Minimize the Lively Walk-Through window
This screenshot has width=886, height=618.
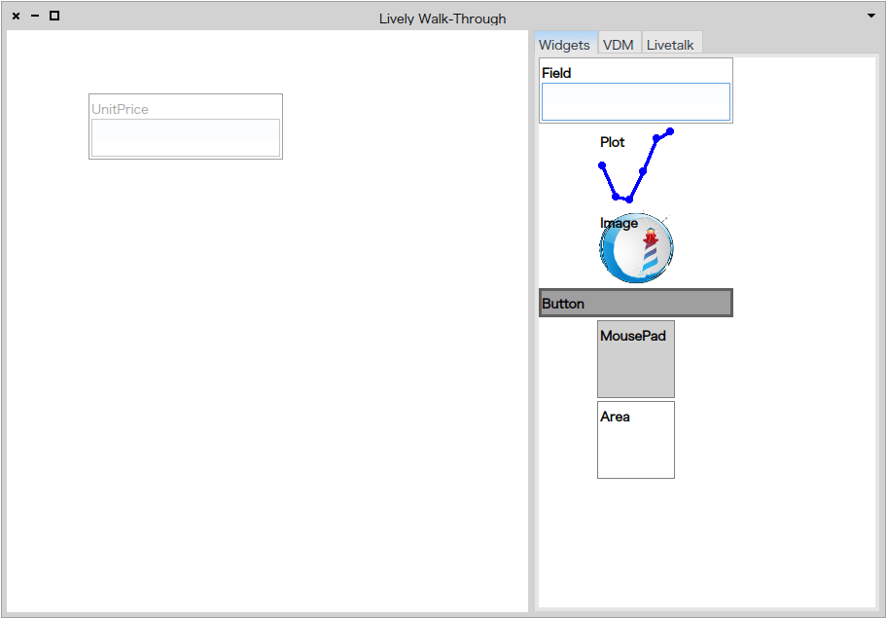35,16
